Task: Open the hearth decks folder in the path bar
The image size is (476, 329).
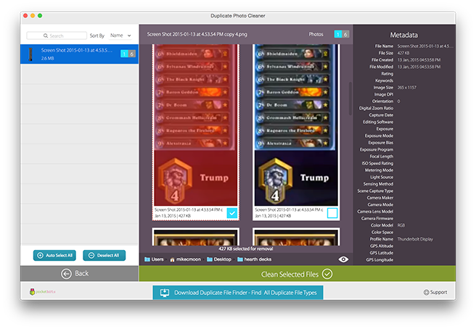Action: [255, 259]
